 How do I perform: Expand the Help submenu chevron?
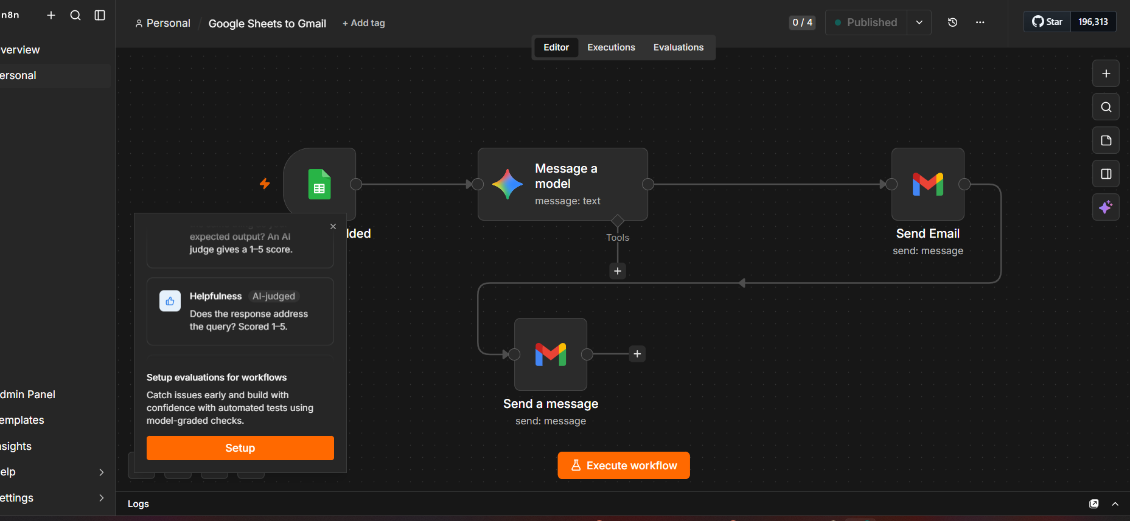point(102,472)
